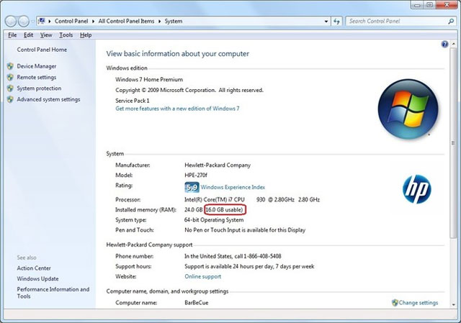This screenshot has height=323, width=461.
Task: Click the Refresh button beside address bar
Action: 336,21
